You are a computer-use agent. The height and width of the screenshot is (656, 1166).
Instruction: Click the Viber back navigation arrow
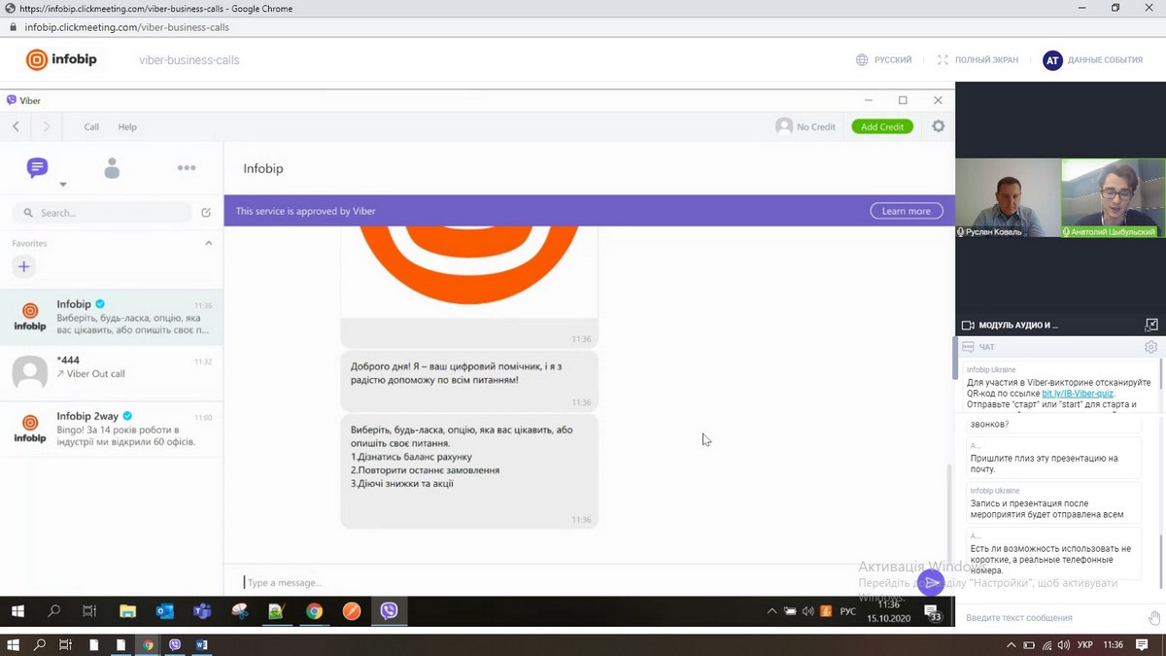(x=17, y=126)
